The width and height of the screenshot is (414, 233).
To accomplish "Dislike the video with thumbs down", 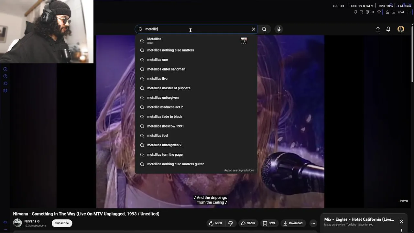I will 231,223.
